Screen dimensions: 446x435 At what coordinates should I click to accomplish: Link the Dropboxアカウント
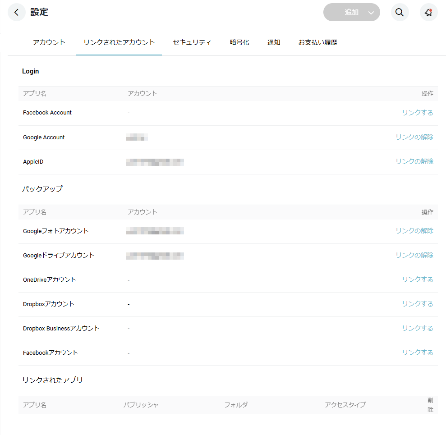[417, 304]
